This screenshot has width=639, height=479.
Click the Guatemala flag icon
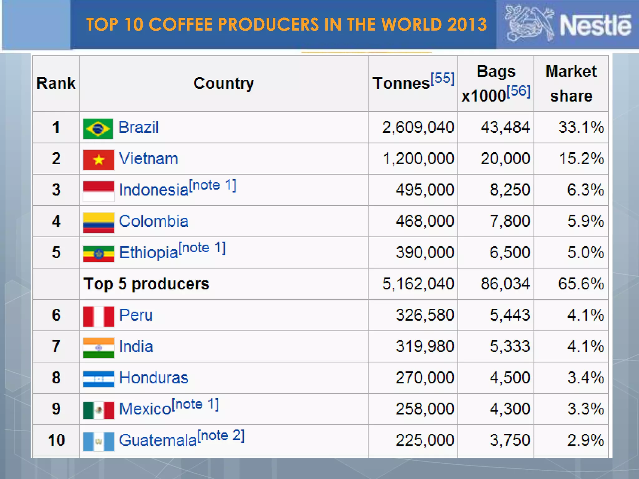[99, 442]
